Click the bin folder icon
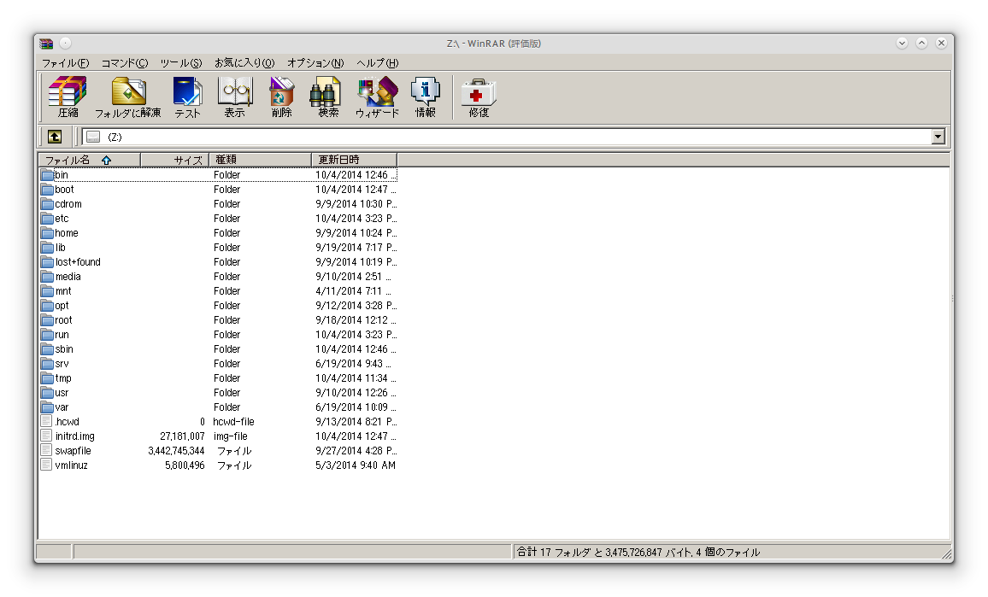The image size is (988, 597). pos(47,175)
